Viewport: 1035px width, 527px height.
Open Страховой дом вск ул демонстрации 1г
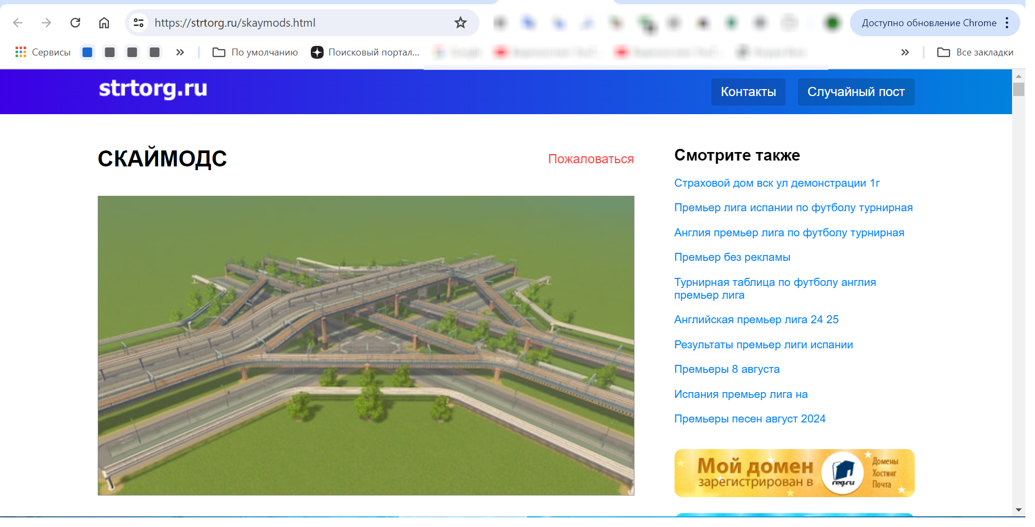(x=777, y=183)
